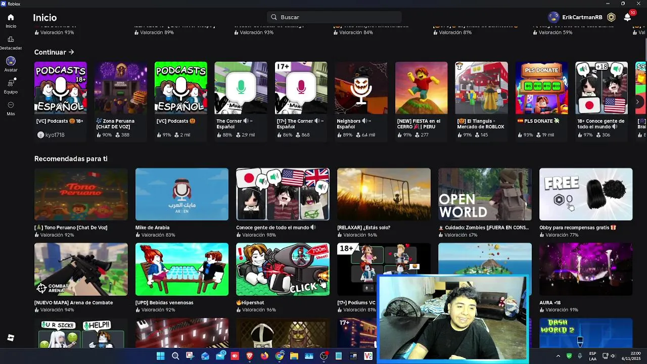Open Windows taskbar search
Screen dimensions: 647x364
(175, 356)
